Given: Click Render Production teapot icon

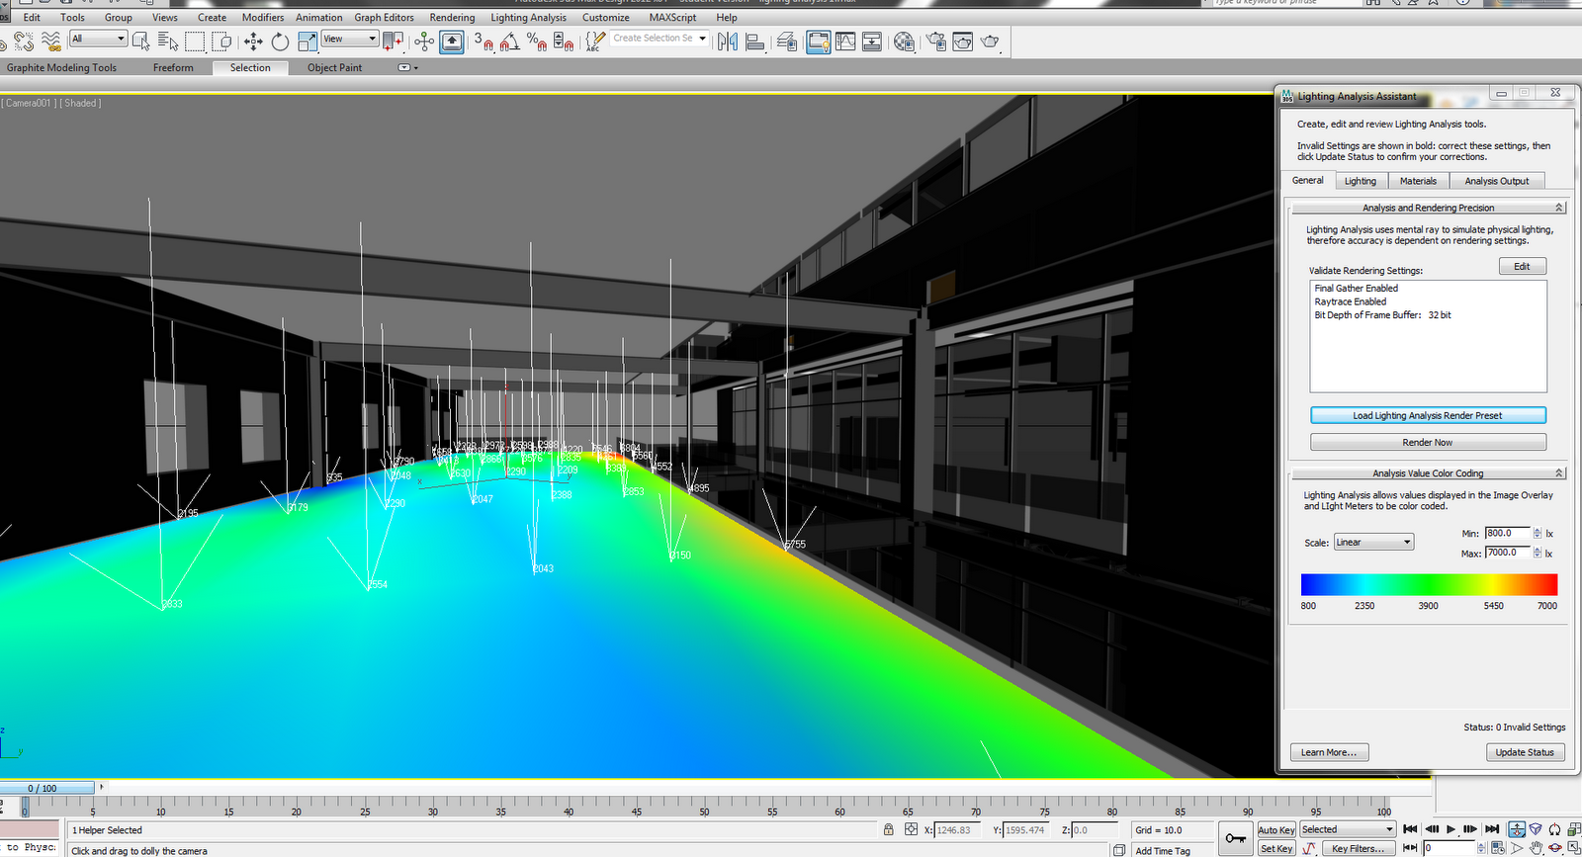Looking at the screenshot, I should (x=989, y=41).
